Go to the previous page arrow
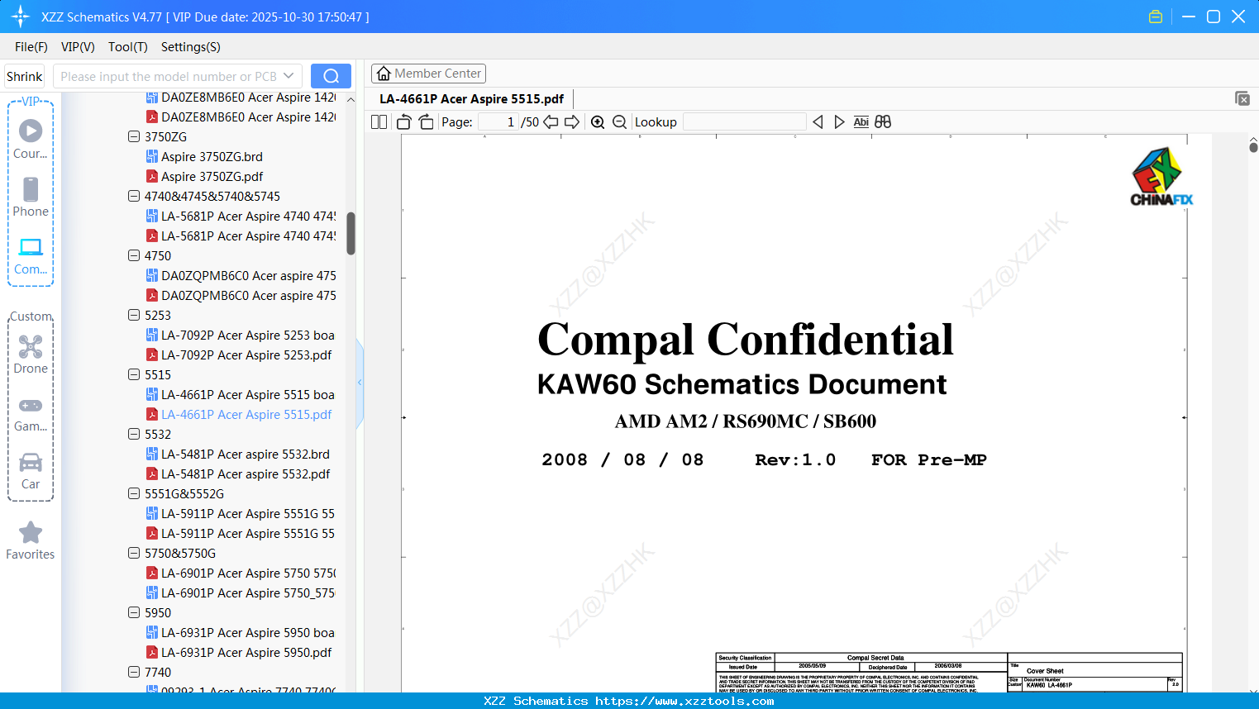1259x709 pixels. click(x=551, y=122)
